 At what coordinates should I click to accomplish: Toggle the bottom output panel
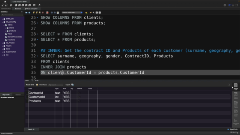(x=233, y=5)
